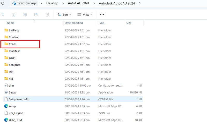Click the 22/04/2025 4:52 pm date cell
207x127 pixels.
[77, 44]
